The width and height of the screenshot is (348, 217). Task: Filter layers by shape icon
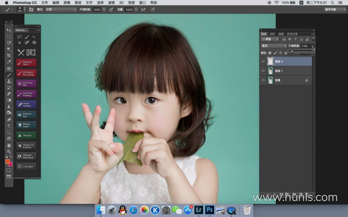click(301, 39)
